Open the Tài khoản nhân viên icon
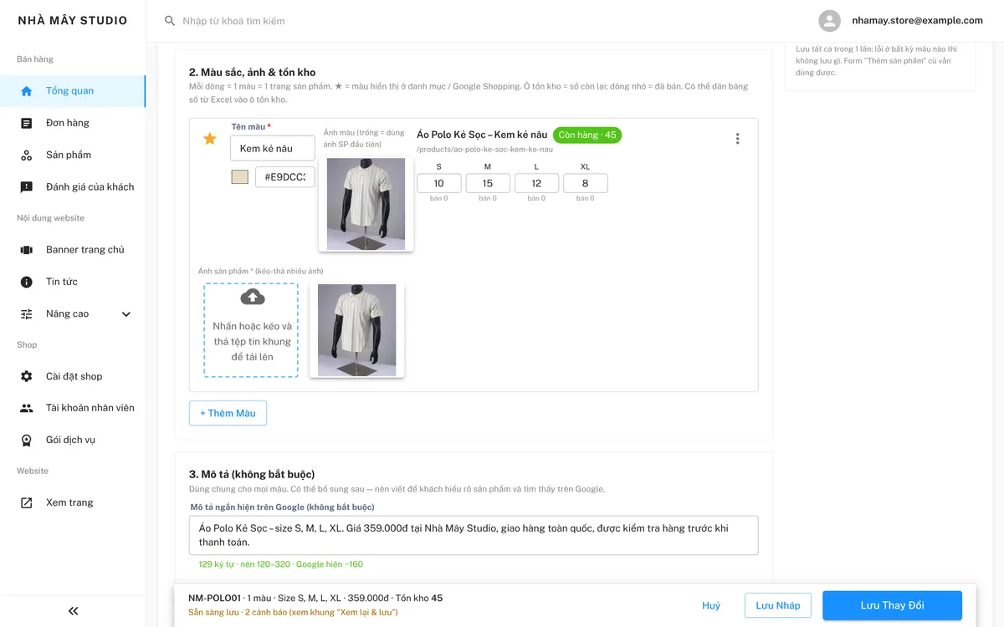Screen dimensions: 1004x627 coord(27,408)
